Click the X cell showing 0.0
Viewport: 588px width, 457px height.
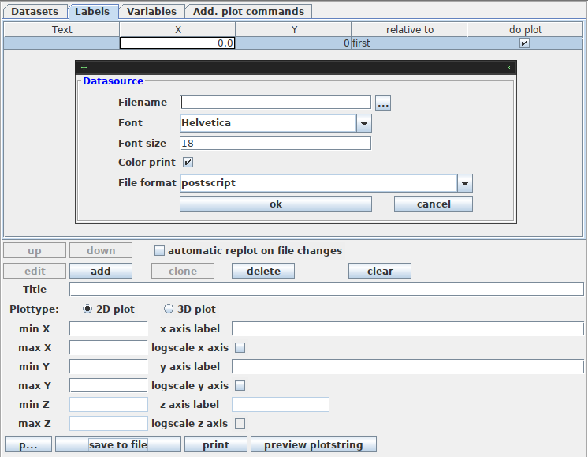point(177,43)
